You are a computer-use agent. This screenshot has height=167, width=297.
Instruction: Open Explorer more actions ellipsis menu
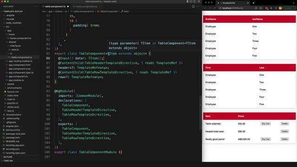pos(35,6)
